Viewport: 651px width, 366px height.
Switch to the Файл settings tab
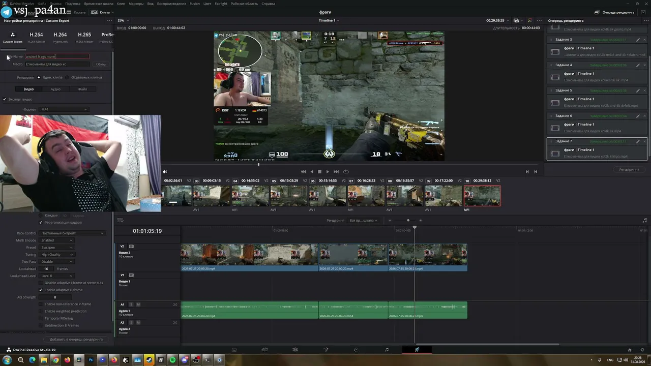(82, 89)
